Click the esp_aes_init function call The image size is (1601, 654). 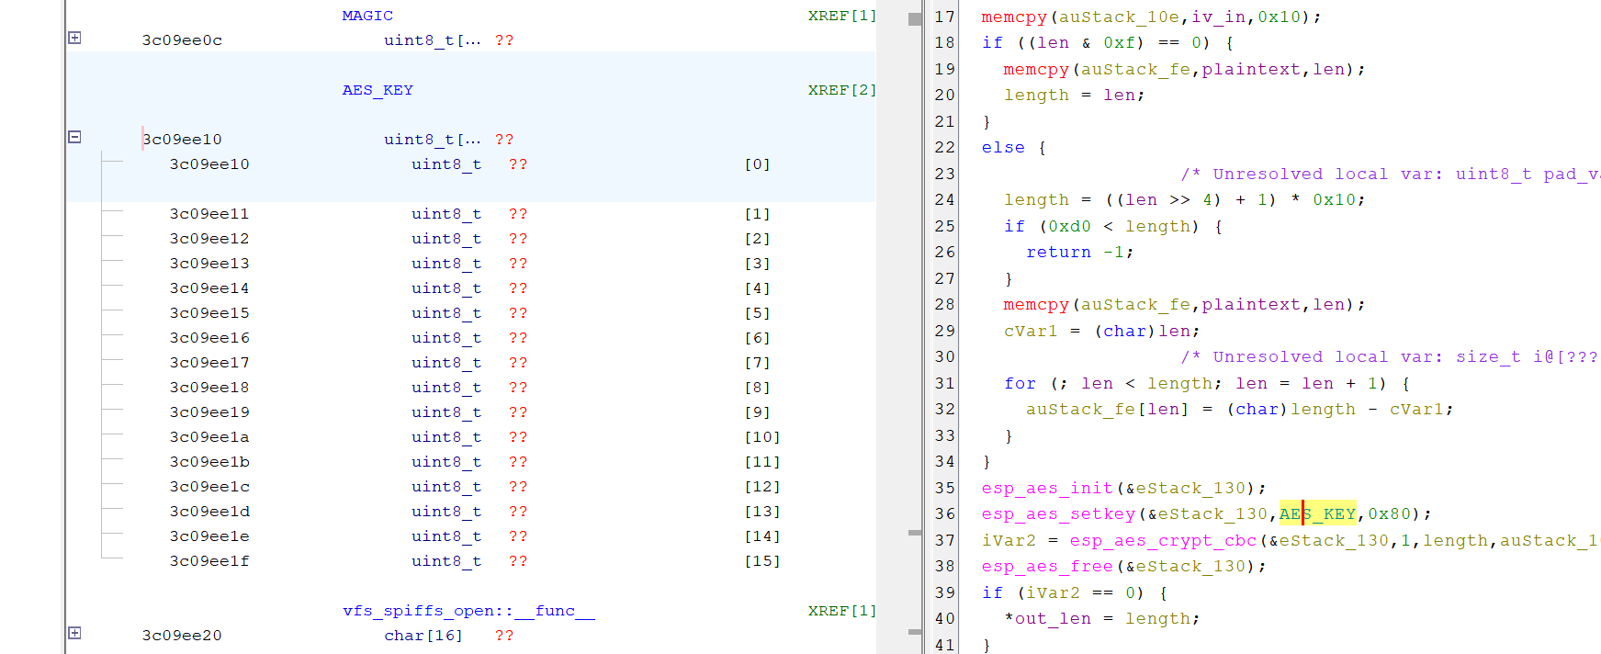click(1046, 489)
